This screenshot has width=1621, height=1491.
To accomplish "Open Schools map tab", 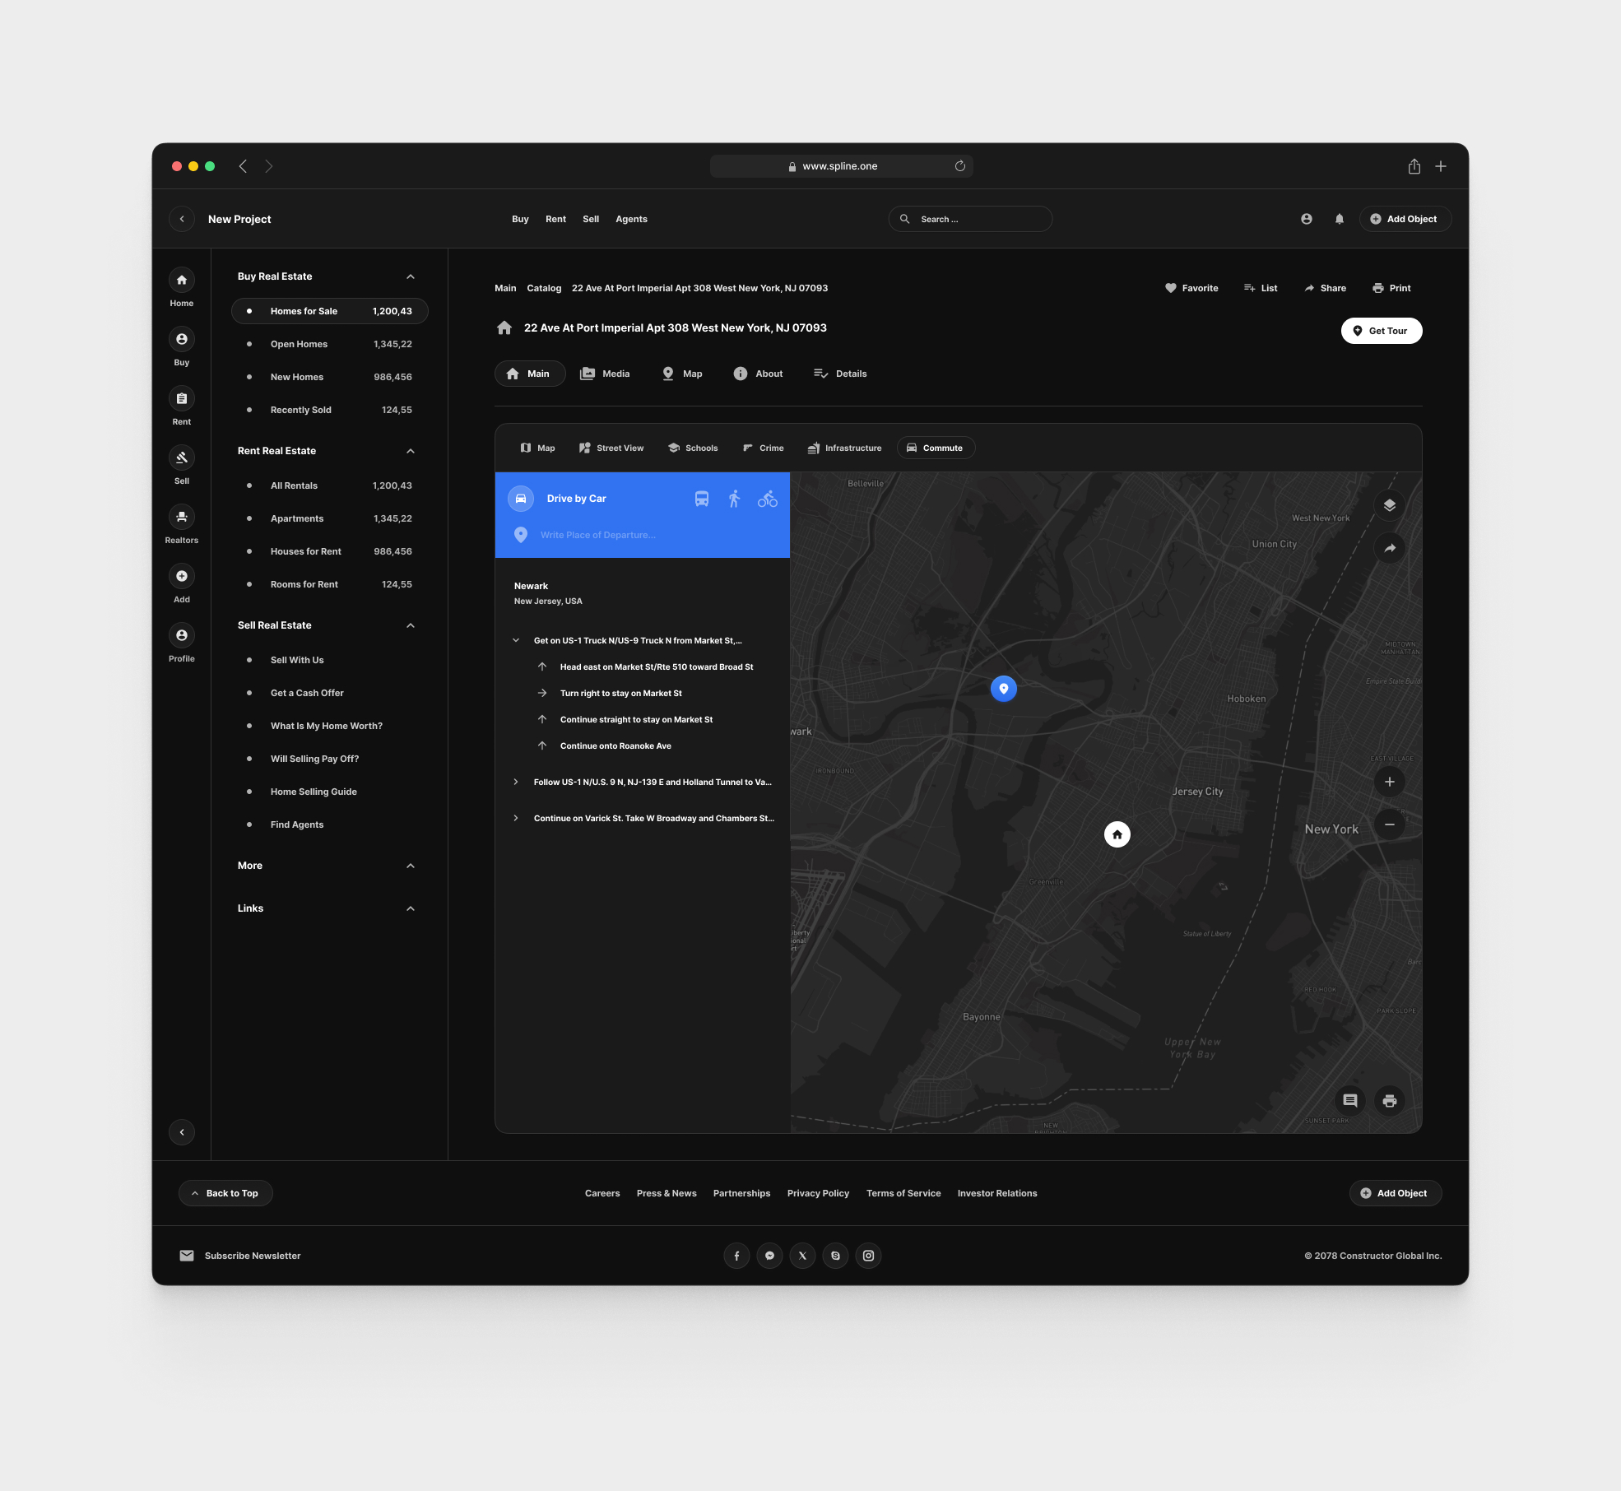I will (693, 448).
